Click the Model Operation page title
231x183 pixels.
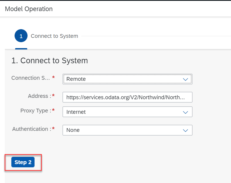tap(29, 9)
